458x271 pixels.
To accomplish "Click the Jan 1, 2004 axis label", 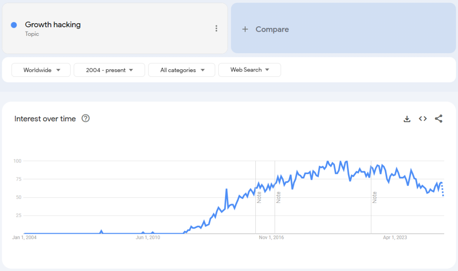I will 25,237.
